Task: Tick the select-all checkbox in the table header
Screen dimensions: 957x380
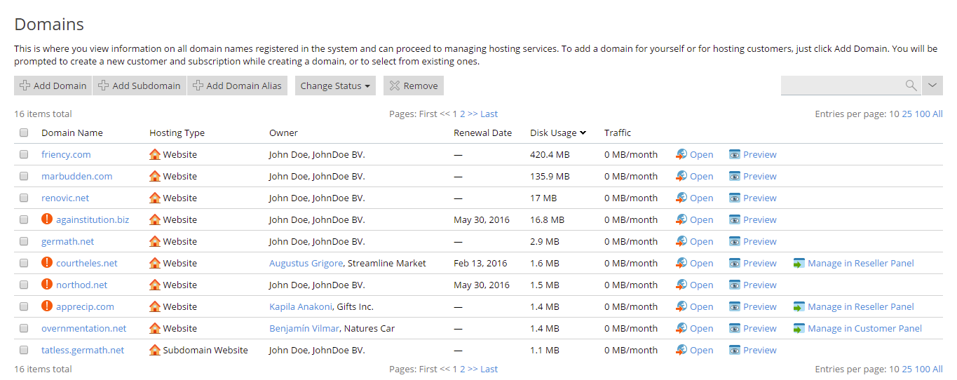Action: pos(24,133)
